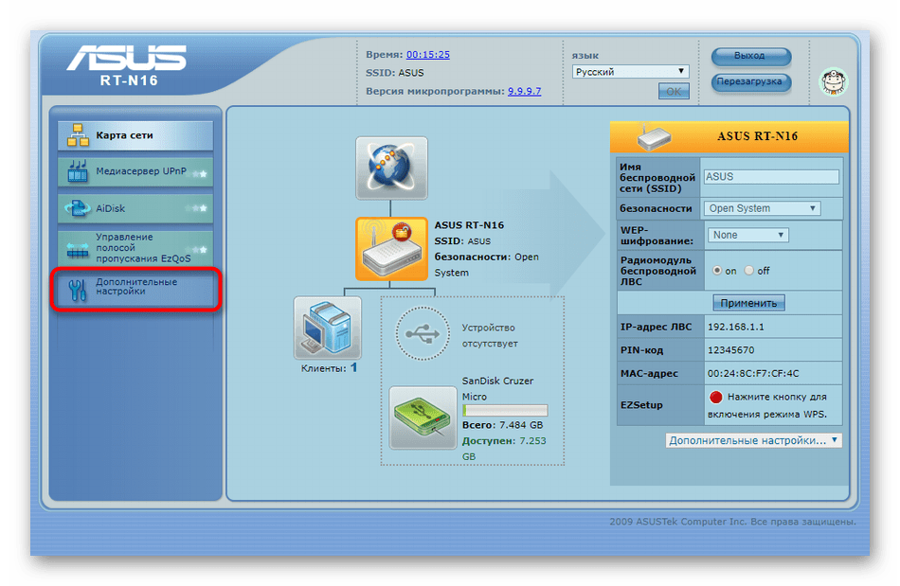Click the PIN code 12345670 value

(730, 349)
